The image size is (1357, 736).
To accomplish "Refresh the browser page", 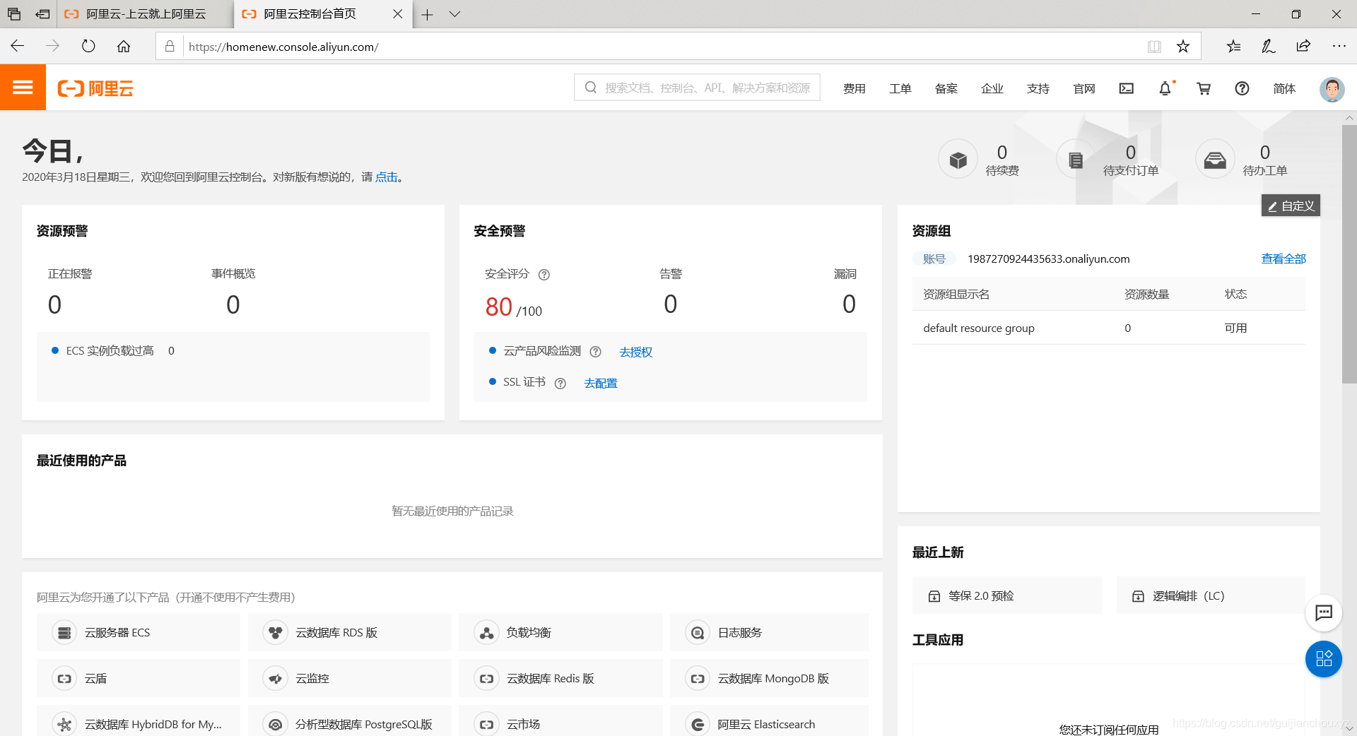I will (x=88, y=47).
